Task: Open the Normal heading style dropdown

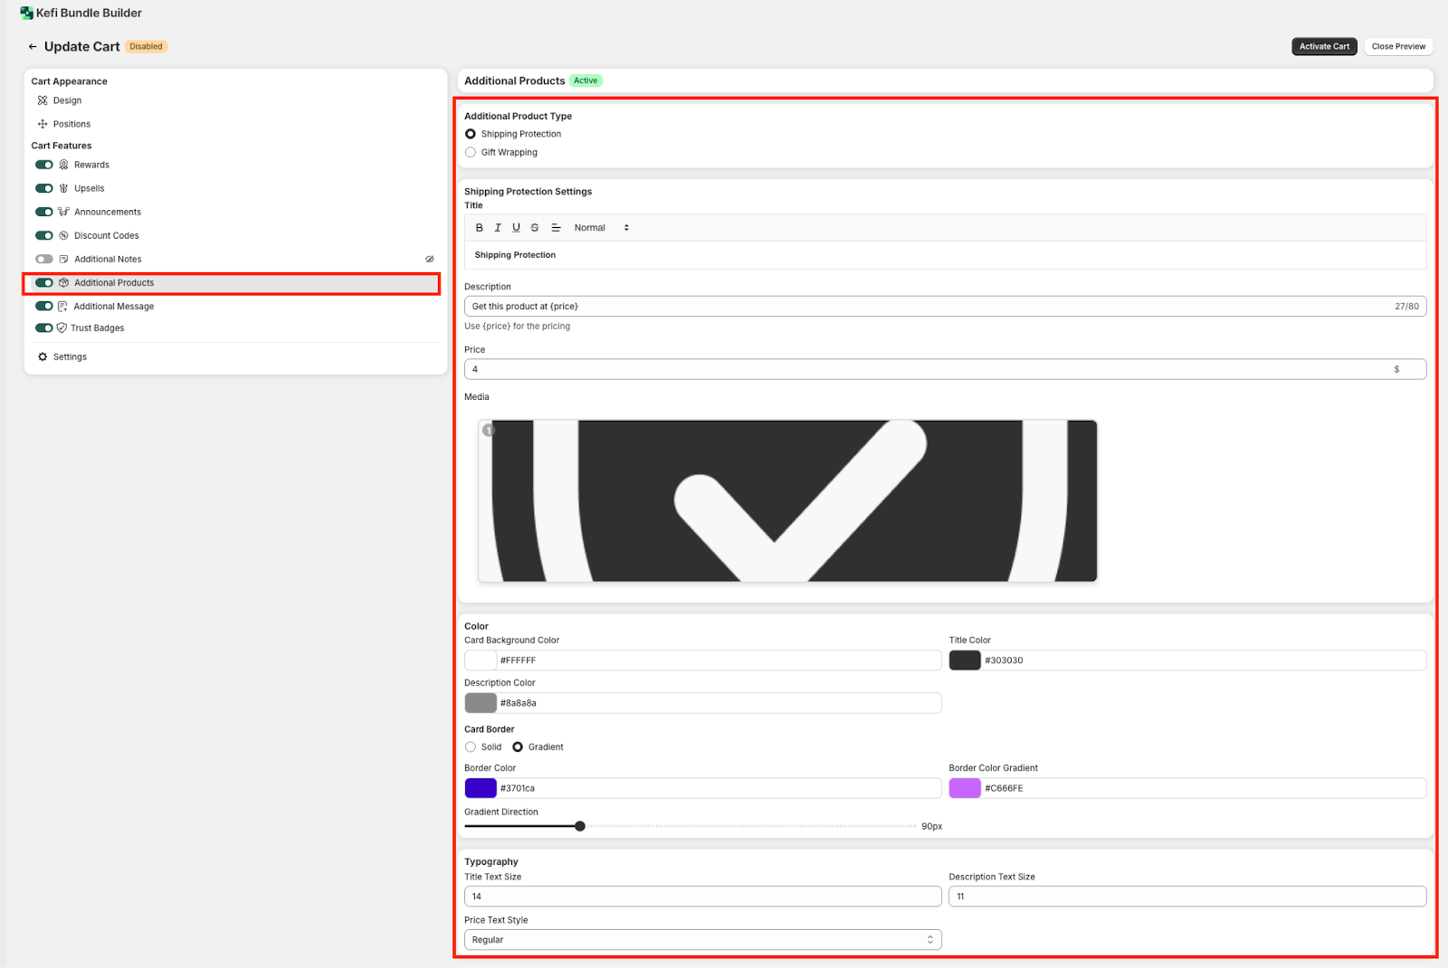Action: point(601,228)
